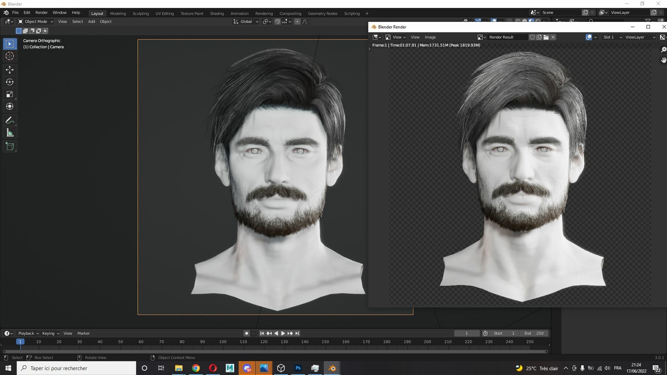
Task: Click the new selection mode icon
Action: (x=19, y=31)
